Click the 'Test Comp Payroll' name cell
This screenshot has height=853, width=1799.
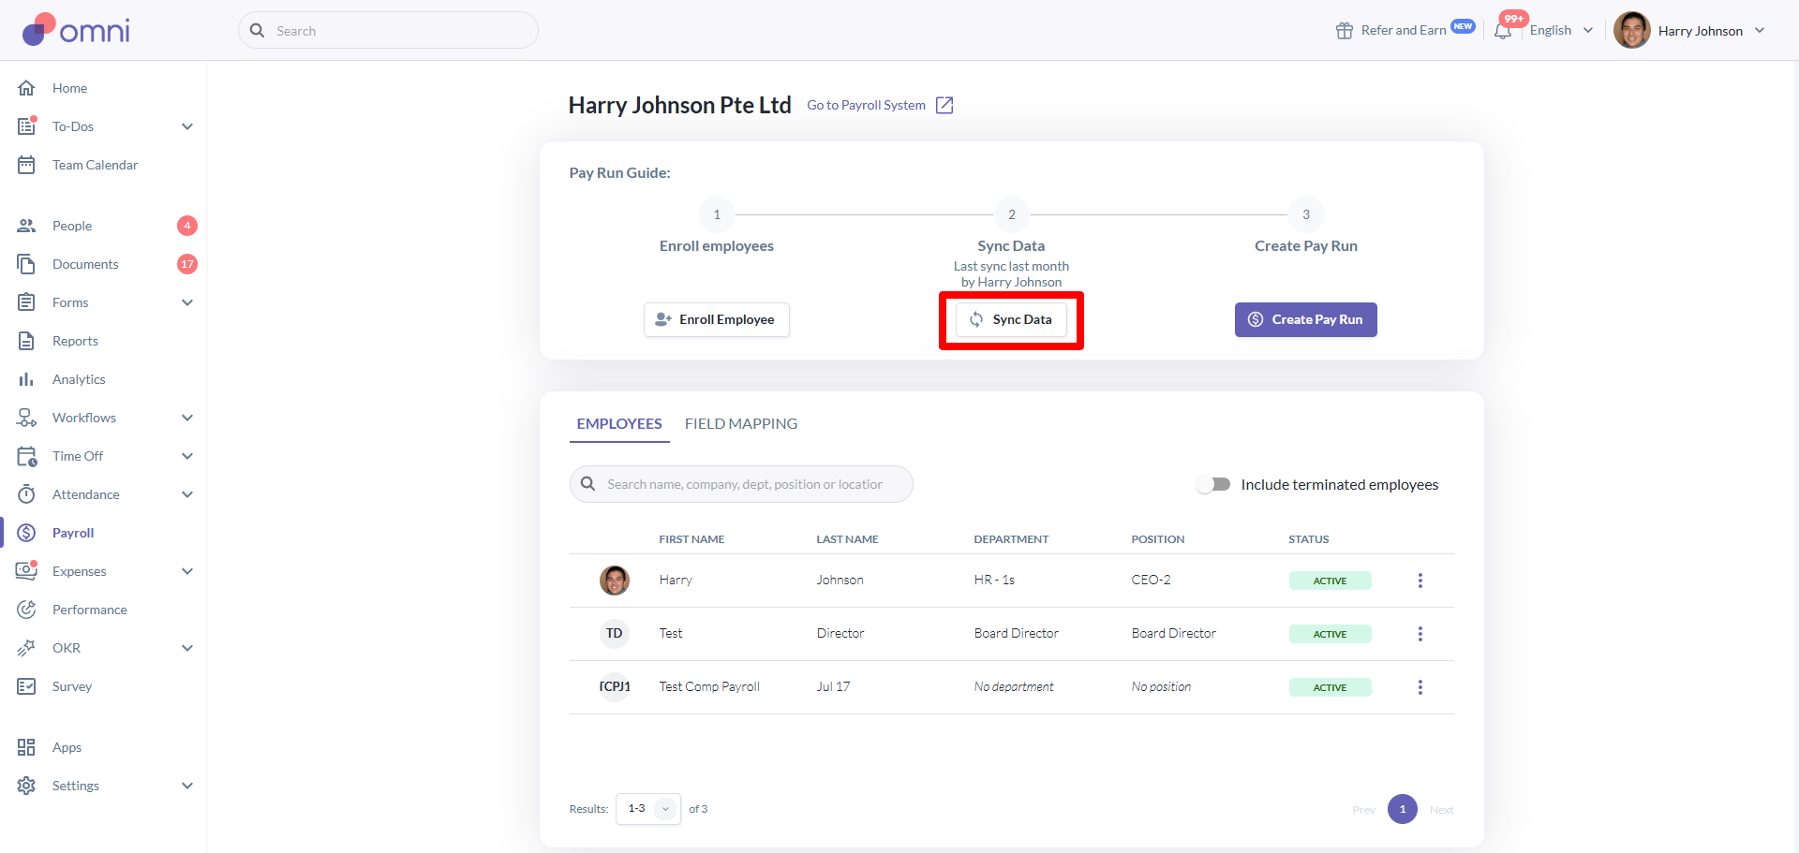pyautogui.click(x=709, y=687)
